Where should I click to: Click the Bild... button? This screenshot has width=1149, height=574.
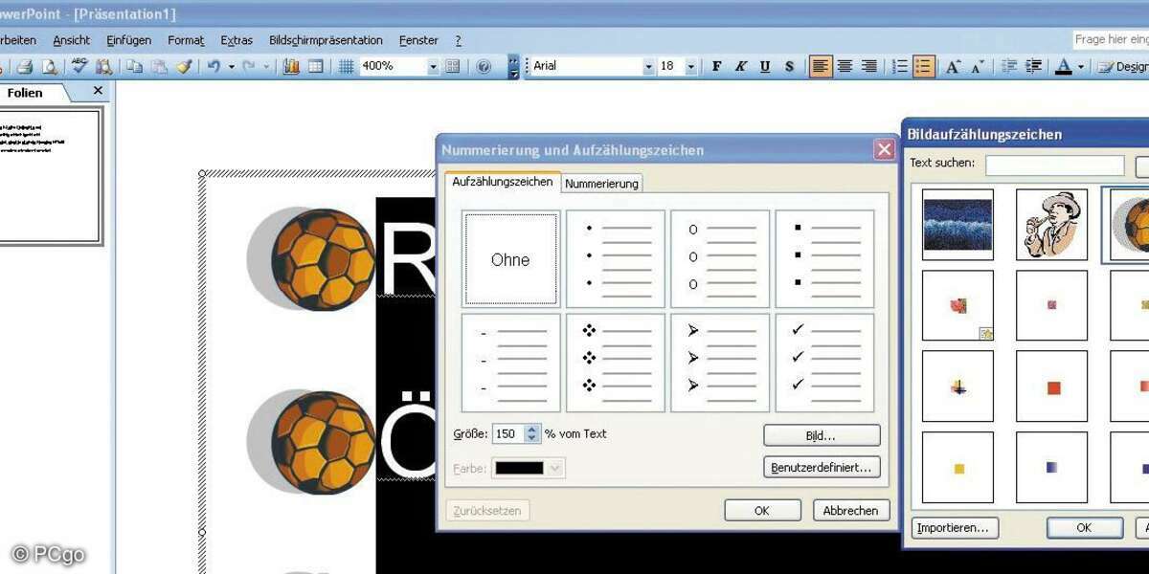click(821, 434)
